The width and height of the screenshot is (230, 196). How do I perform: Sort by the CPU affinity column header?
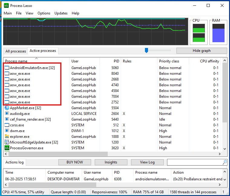205,61
